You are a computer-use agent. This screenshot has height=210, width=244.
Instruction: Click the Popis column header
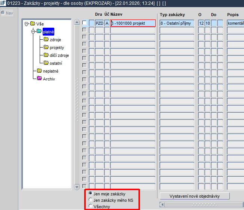coord(233,15)
